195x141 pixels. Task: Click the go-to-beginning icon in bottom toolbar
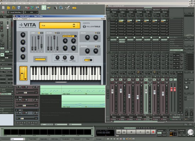pyautogui.click(x=108, y=139)
